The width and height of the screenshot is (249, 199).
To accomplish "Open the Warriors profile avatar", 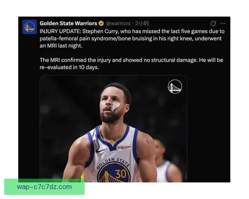I will [29, 27].
